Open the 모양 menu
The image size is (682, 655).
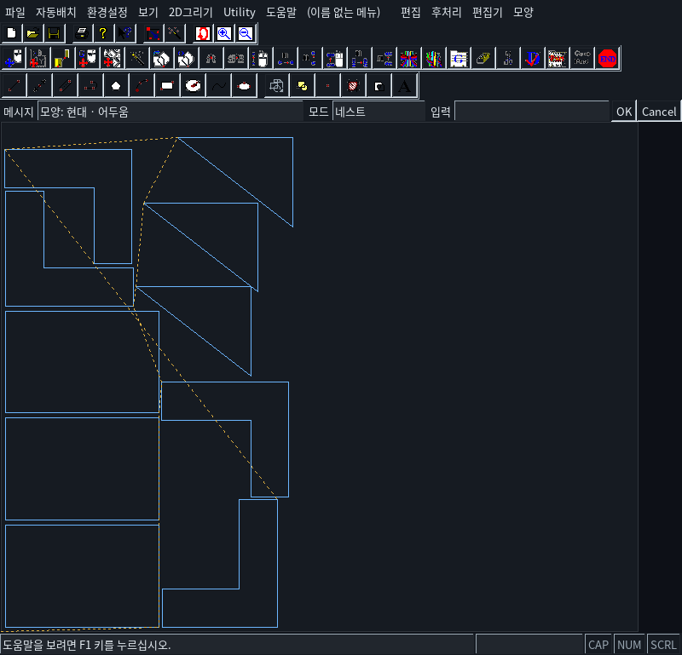point(523,12)
